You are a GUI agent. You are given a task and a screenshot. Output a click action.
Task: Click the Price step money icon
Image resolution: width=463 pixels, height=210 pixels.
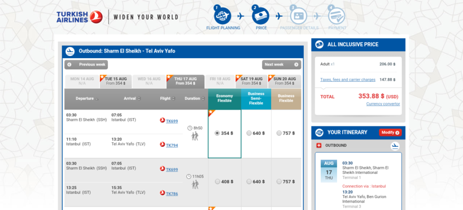tap(261, 16)
